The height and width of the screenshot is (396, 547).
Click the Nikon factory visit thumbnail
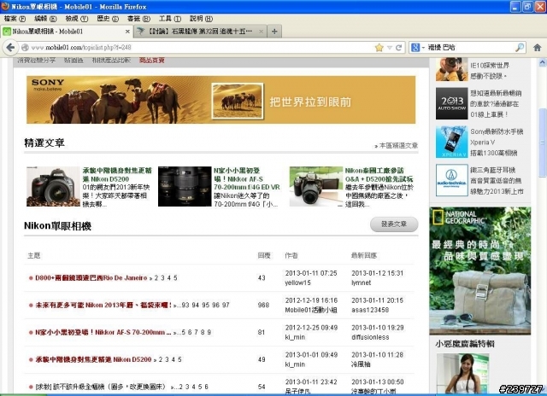point(316,186)
